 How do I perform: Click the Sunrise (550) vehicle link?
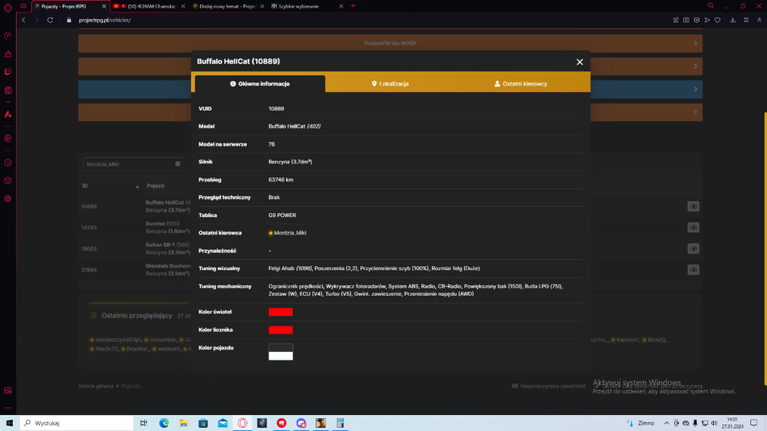[x=163, y=224]
